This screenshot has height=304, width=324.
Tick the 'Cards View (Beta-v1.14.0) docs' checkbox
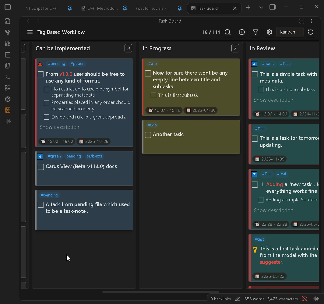point(41,167)
